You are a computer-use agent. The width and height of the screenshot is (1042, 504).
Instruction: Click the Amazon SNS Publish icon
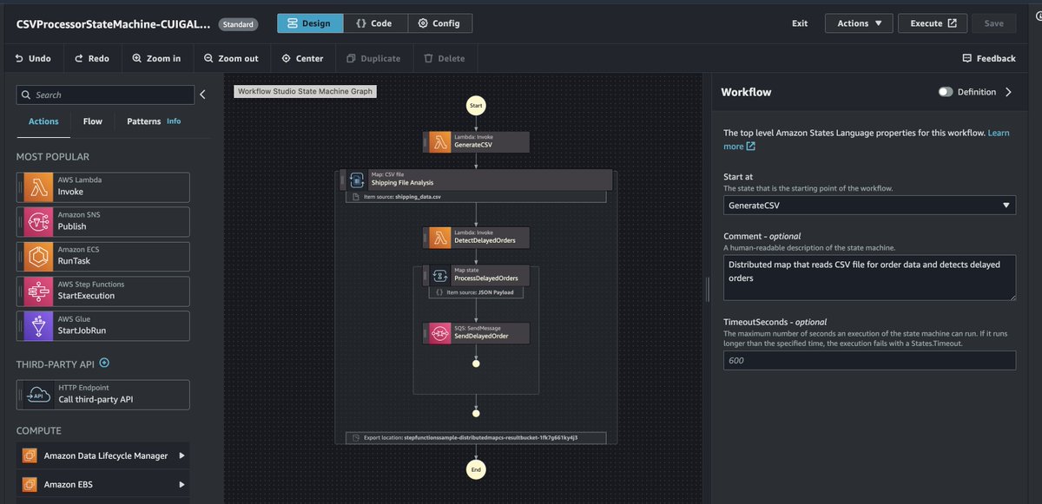click(x=38, y=222)
